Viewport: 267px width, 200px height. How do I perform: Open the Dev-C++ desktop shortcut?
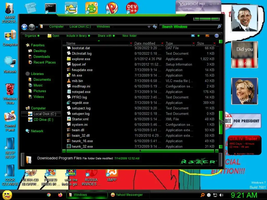coord(132,8)
